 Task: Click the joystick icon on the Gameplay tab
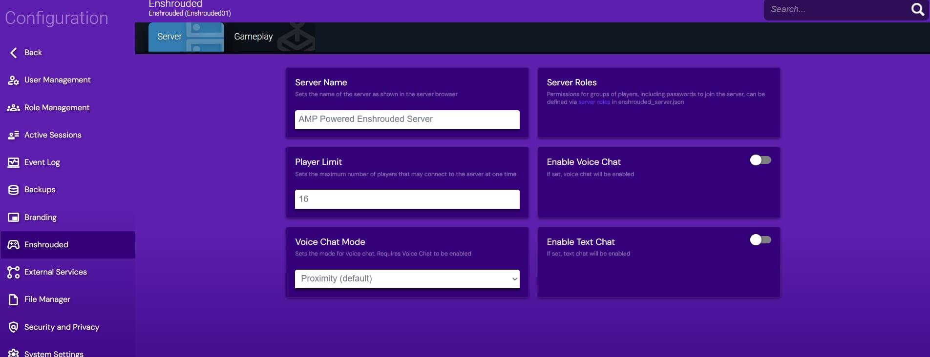[x=296, y=37]
